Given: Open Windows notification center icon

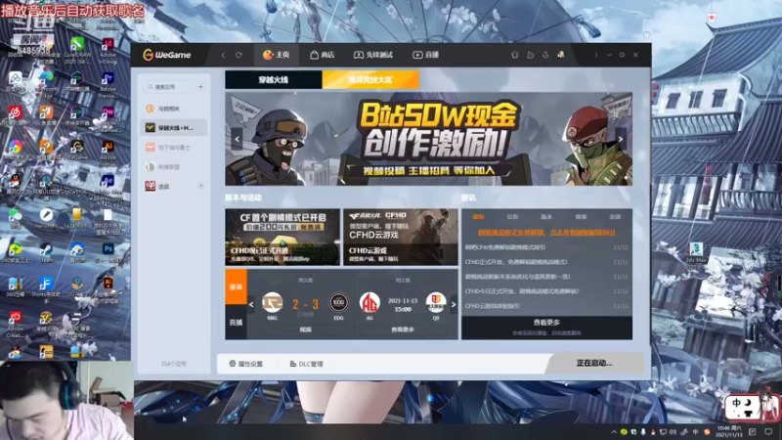Looking at the screenshot, I should [x=768, y=431].
